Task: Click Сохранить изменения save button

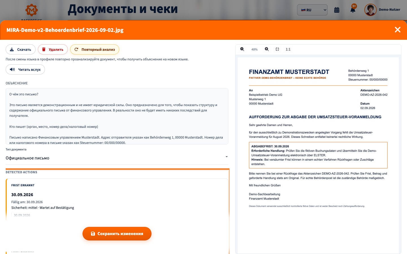Action: tap(117, 234)
